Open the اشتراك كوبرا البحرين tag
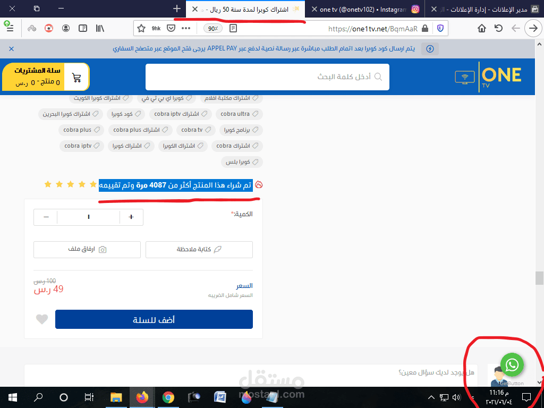Viewport: 544px width, 408px height. [71, 114]
